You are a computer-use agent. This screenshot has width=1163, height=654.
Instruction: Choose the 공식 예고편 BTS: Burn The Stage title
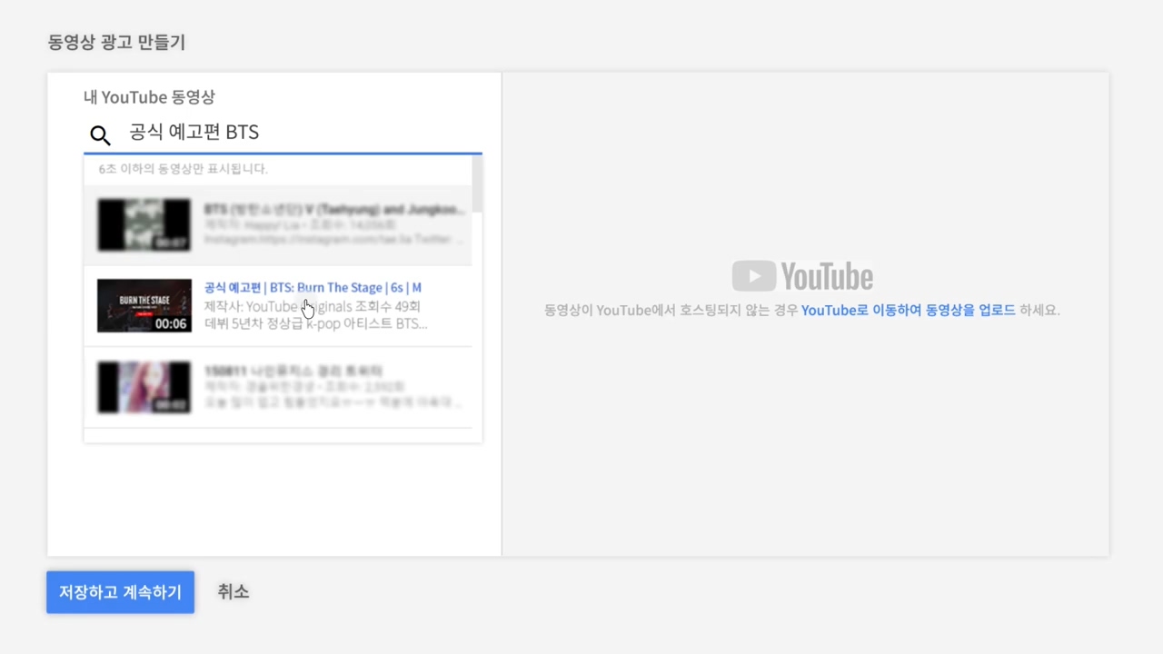coord(313,288)
